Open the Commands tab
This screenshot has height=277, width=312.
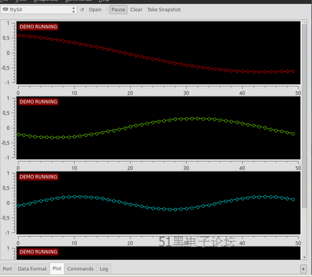pos(80,269)
